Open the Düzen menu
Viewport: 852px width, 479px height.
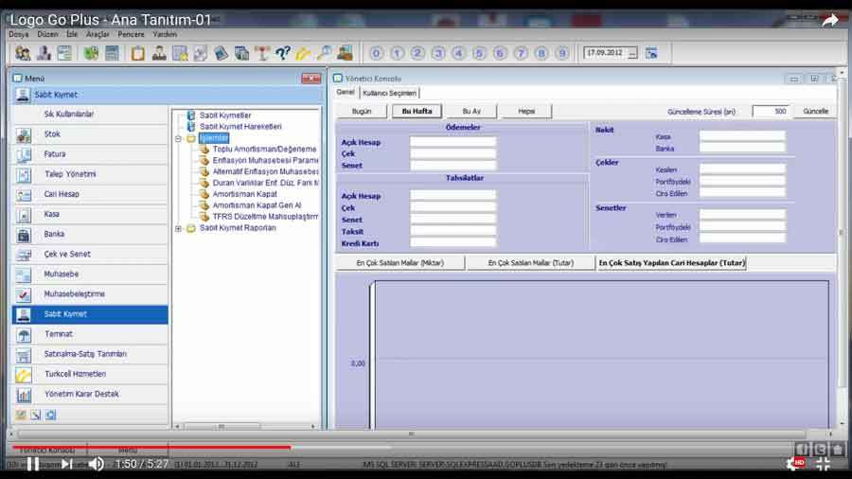point(47,34)
